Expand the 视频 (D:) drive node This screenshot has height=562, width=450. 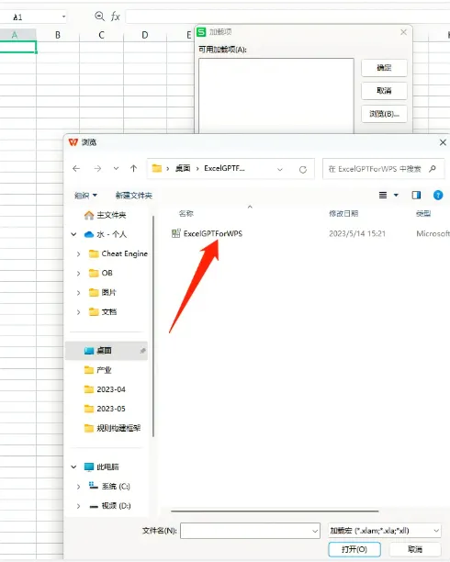coord(79,506)
